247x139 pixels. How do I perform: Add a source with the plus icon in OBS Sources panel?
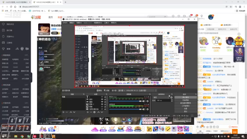click(88, 112)
